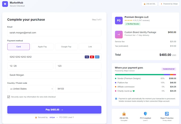Click the lock icon next to Secured by
The image size is (181, 124).
pos(36,117)
